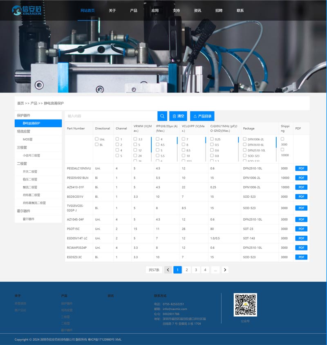Open the 关于 nav item
This screenshot has width=327, height=345.
112,11
